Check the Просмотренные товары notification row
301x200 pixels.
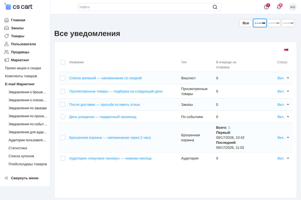[63, 91]
